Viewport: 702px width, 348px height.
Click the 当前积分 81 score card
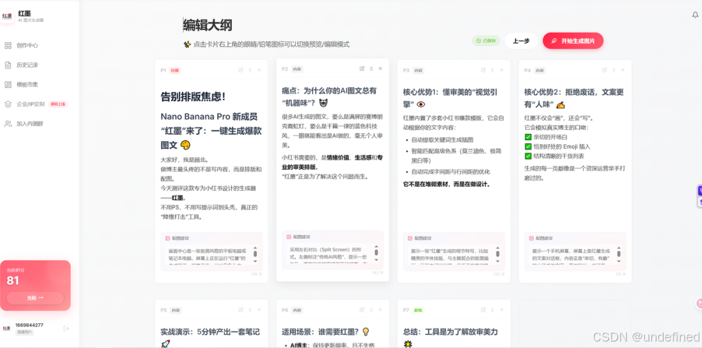[35, 286]
